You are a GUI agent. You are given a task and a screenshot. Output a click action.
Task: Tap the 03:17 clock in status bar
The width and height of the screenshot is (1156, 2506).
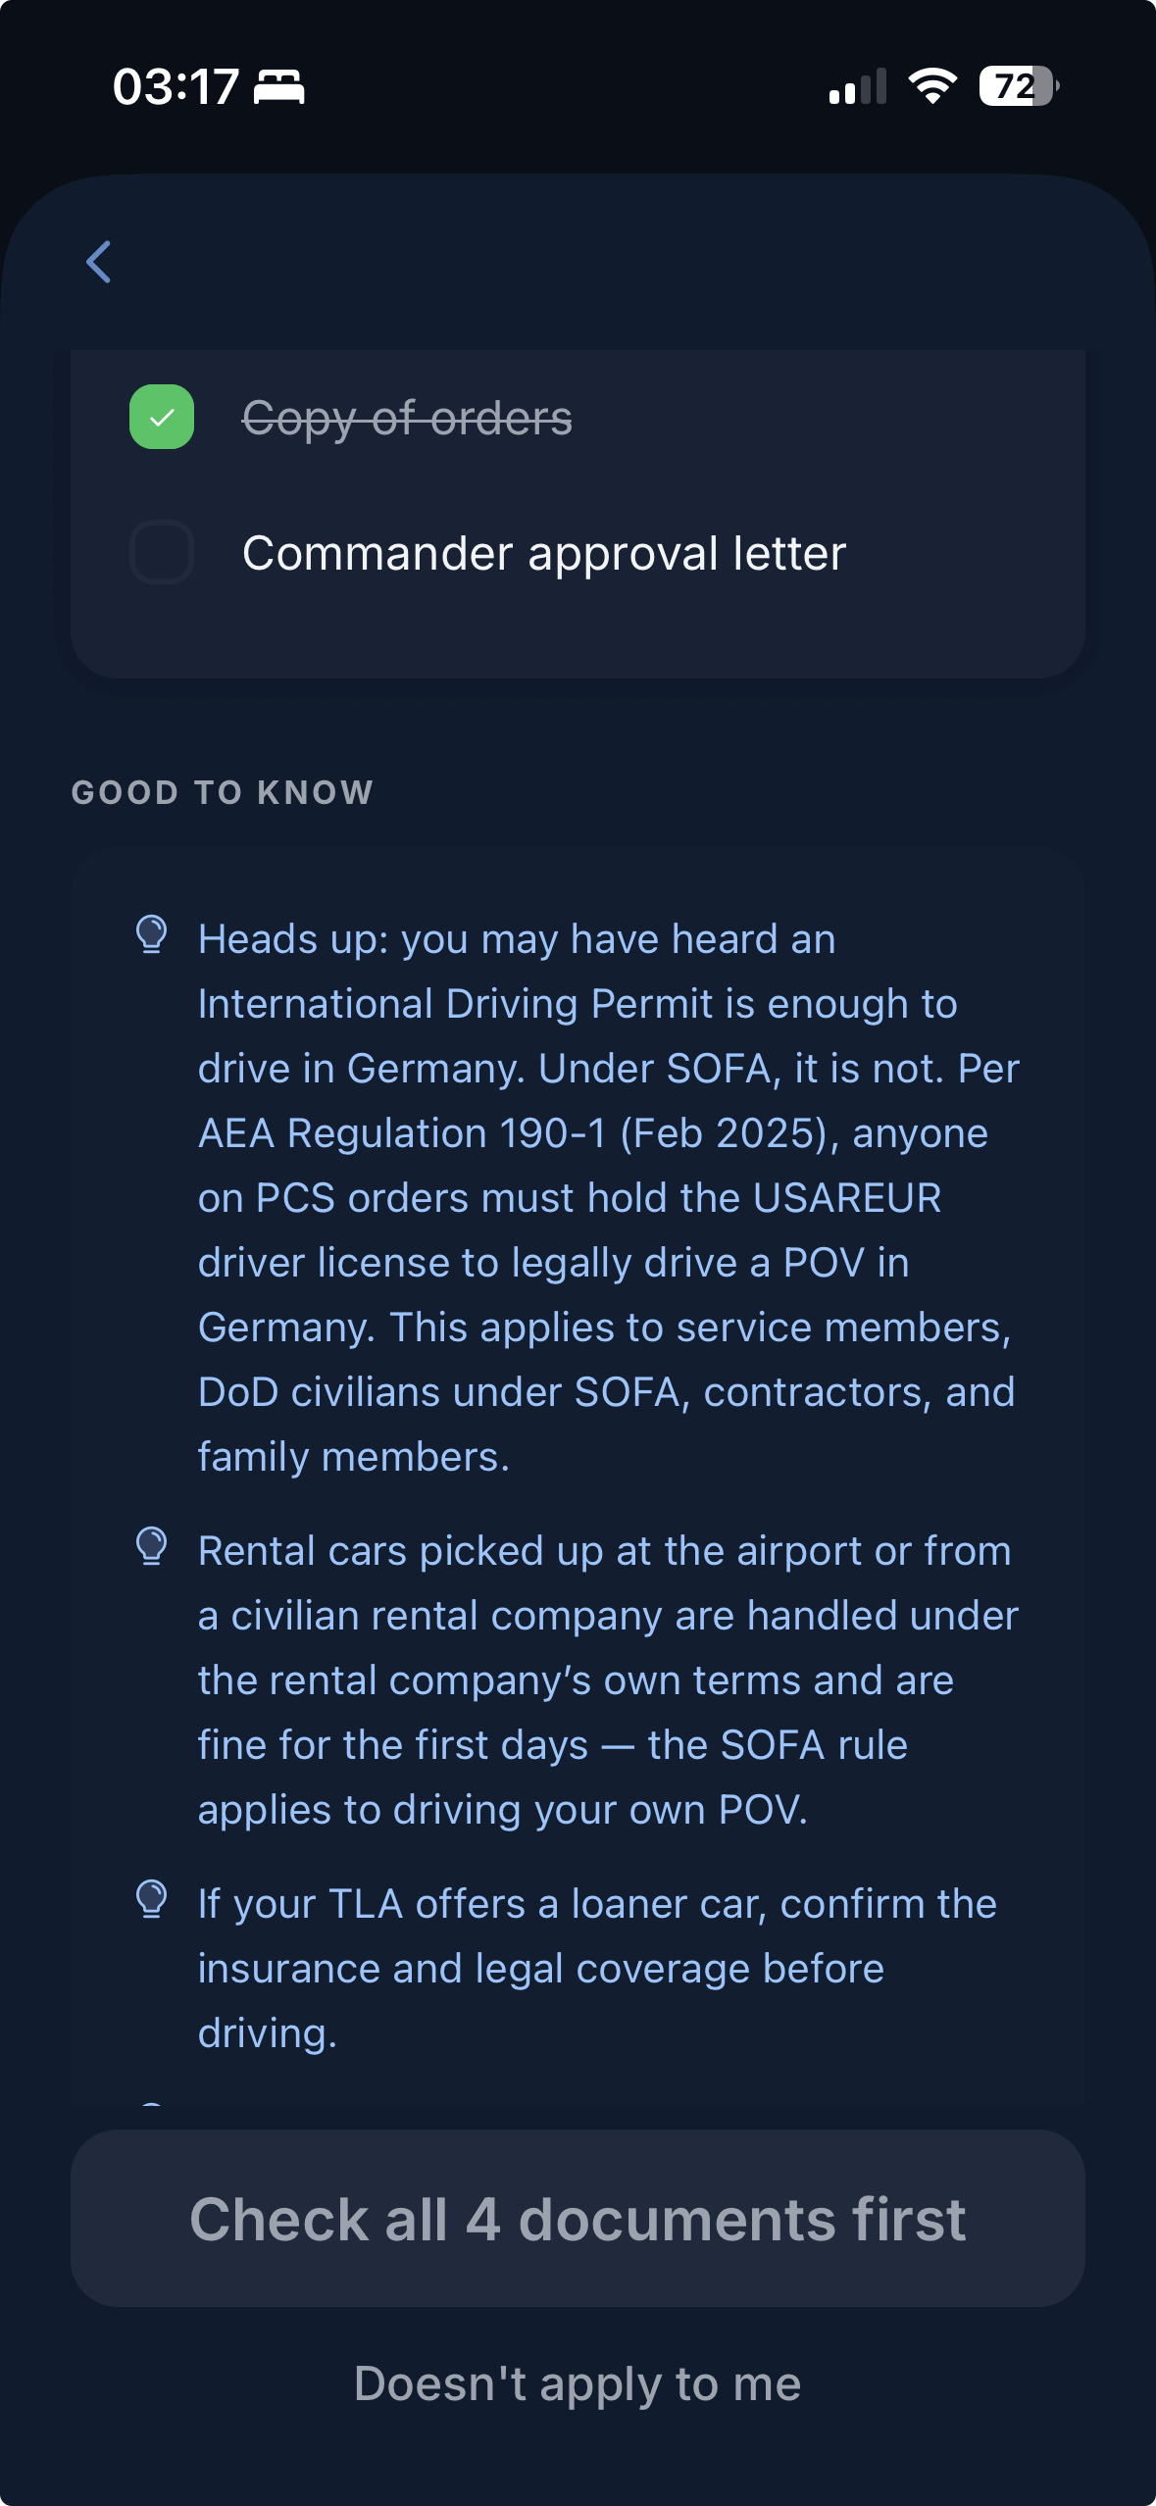[x=176, y=87]
